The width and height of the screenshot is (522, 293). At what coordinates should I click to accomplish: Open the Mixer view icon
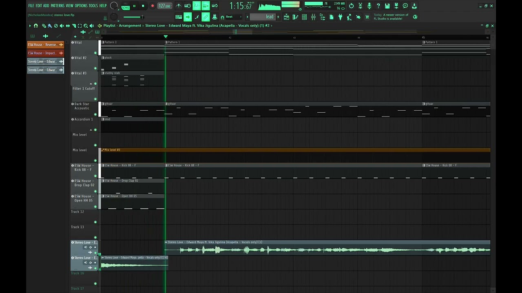(313, 17)
